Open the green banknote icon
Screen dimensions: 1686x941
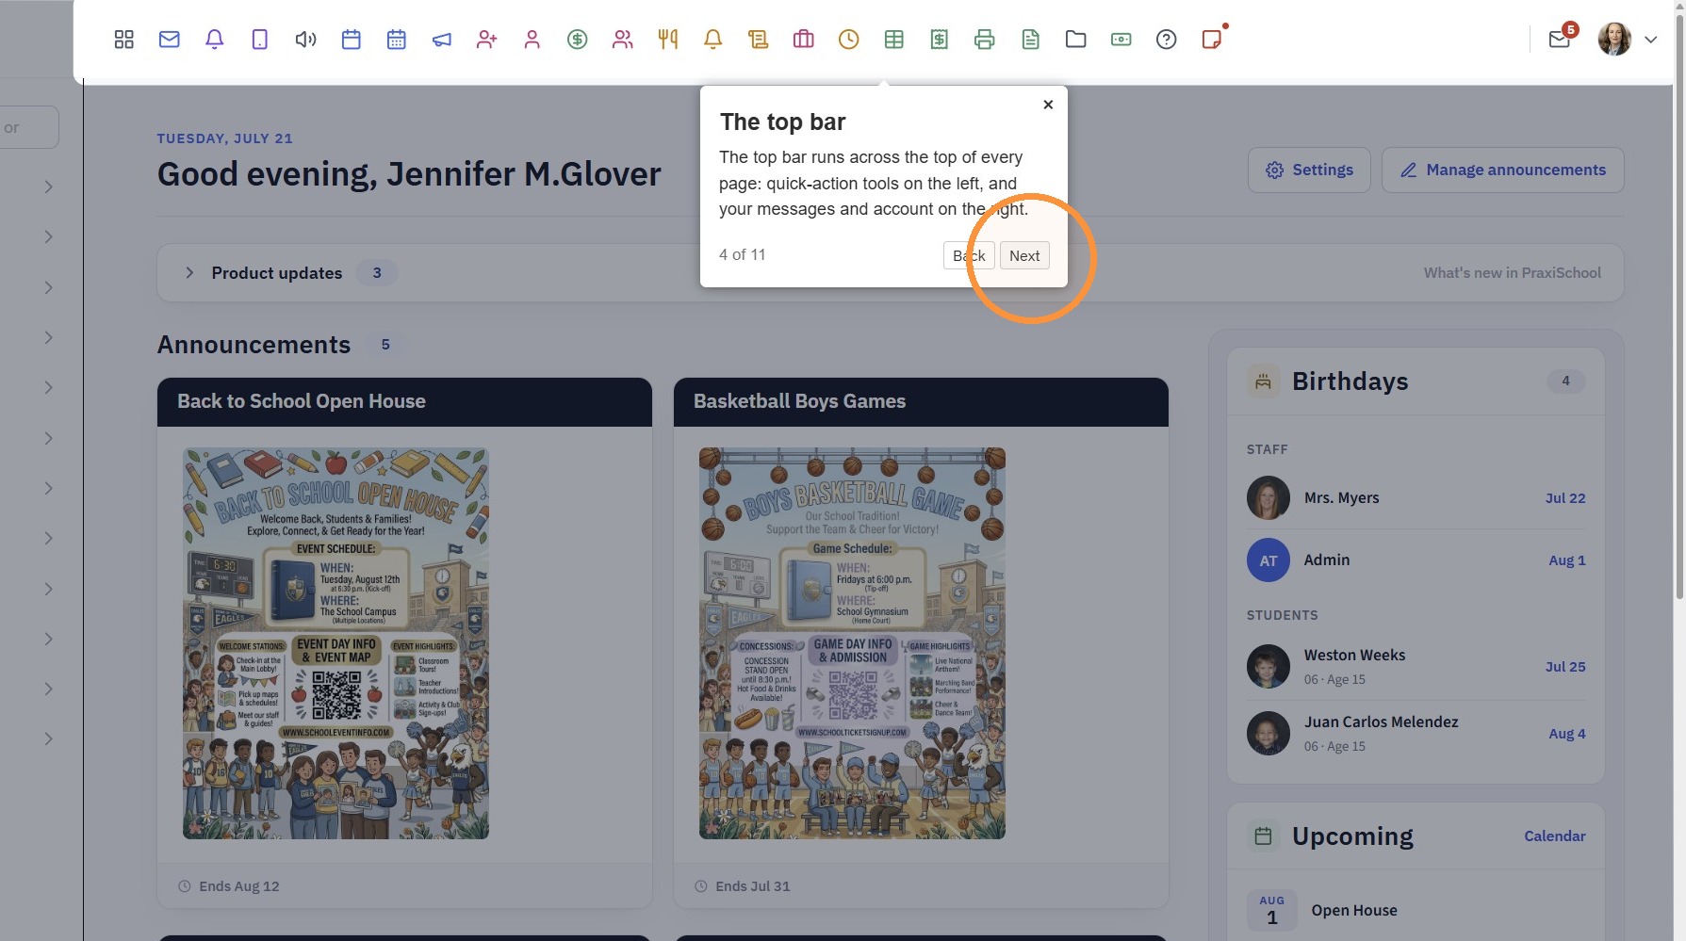[1121, 40]
